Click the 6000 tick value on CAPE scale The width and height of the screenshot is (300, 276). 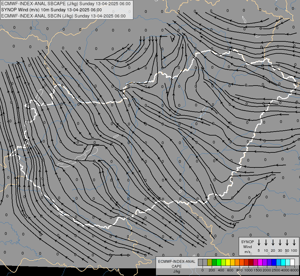pos(294,270)
